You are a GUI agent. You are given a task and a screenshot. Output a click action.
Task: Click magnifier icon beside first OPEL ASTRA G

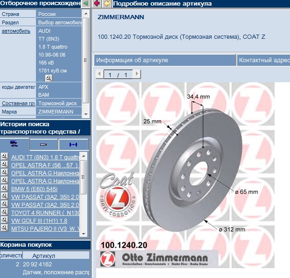[x=5, y=172]
